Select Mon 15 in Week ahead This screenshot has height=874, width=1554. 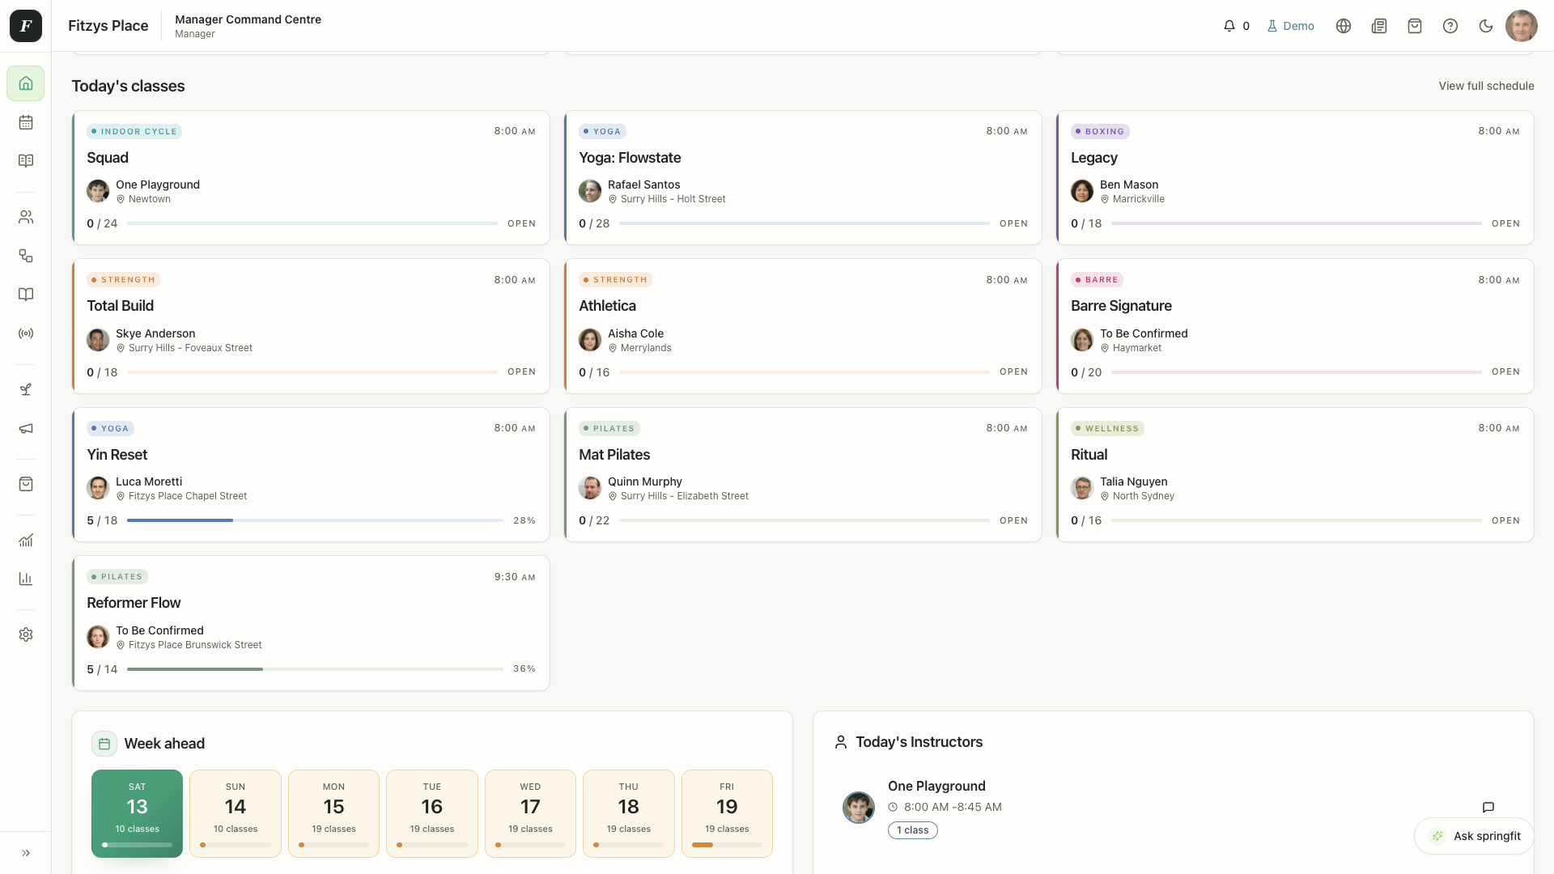coord(333,813)
